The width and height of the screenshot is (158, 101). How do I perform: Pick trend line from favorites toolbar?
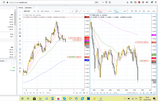coord(73,11)
